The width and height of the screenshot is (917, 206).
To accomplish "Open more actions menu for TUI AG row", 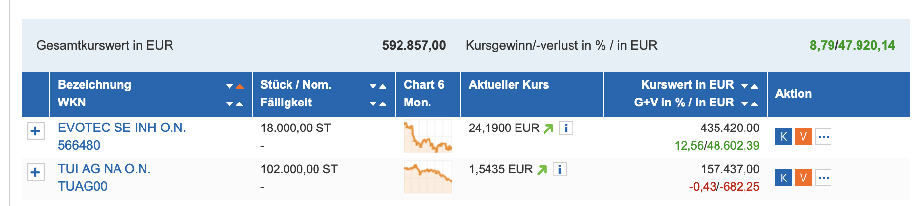I will 823,178.
